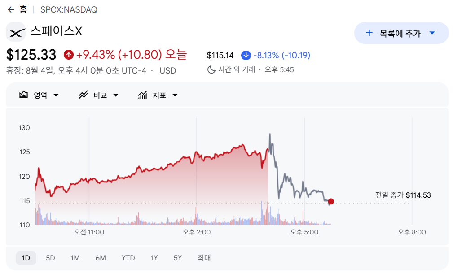Click the SpaceX logo icon
Viewport: 453px width, 273px height.
[x=16, y=32]
